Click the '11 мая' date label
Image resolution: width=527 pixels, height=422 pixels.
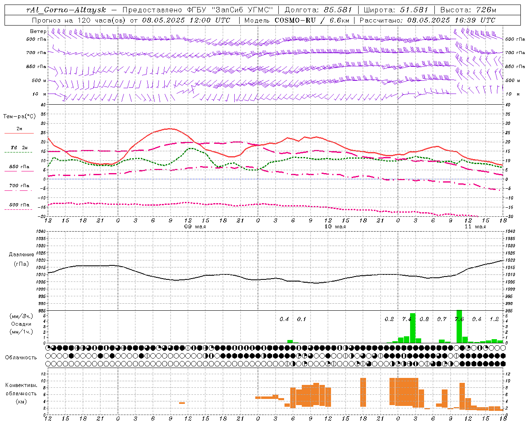click(x=475, y=227)
